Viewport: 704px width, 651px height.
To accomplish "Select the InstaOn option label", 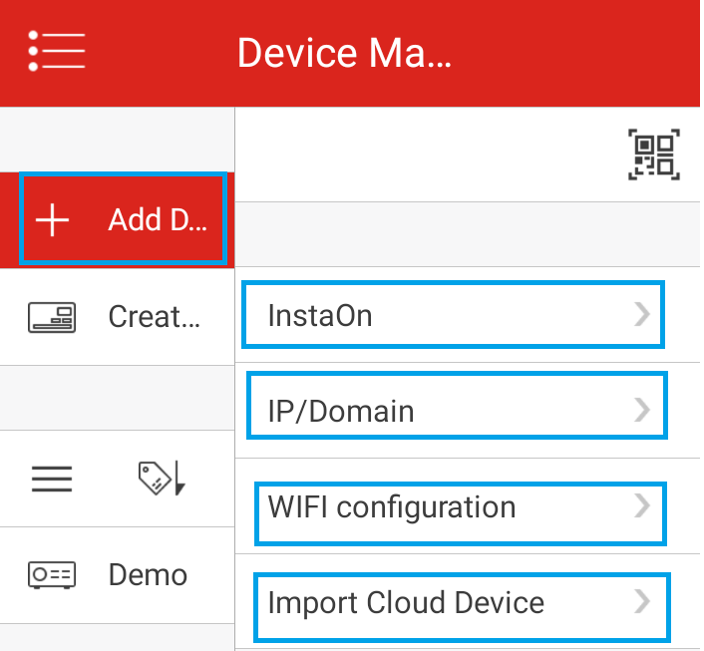I will [320, 316].
